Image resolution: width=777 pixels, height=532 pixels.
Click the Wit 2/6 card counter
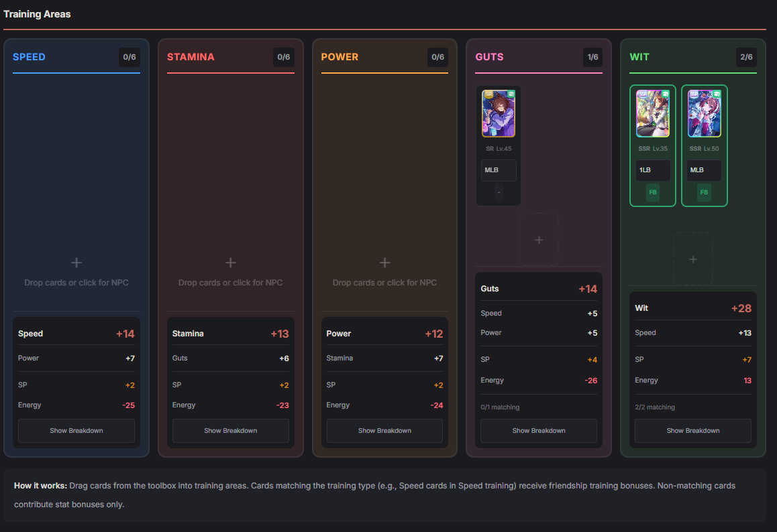coord(746,57)
